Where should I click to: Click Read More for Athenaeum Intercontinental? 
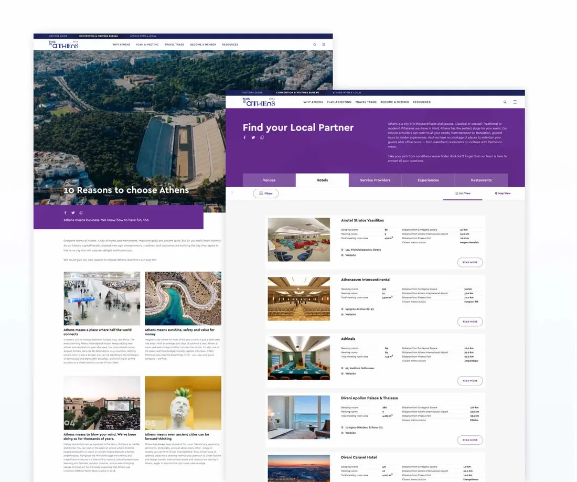click(x=470, y=322)
